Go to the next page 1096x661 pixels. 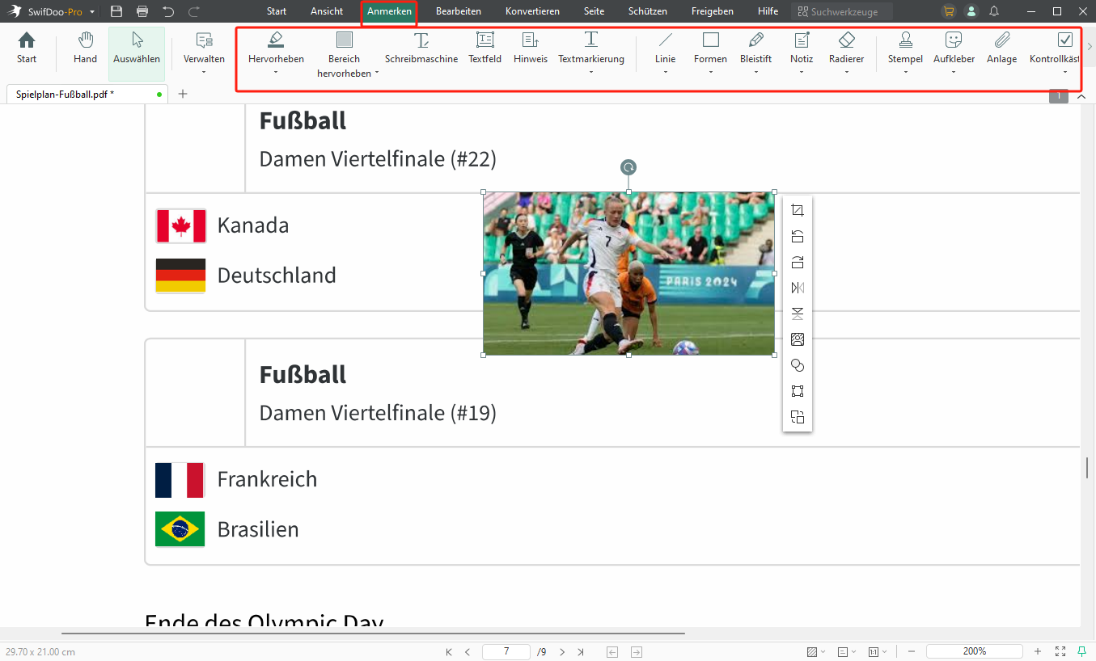pyautogui.click(x=562, y=651)
